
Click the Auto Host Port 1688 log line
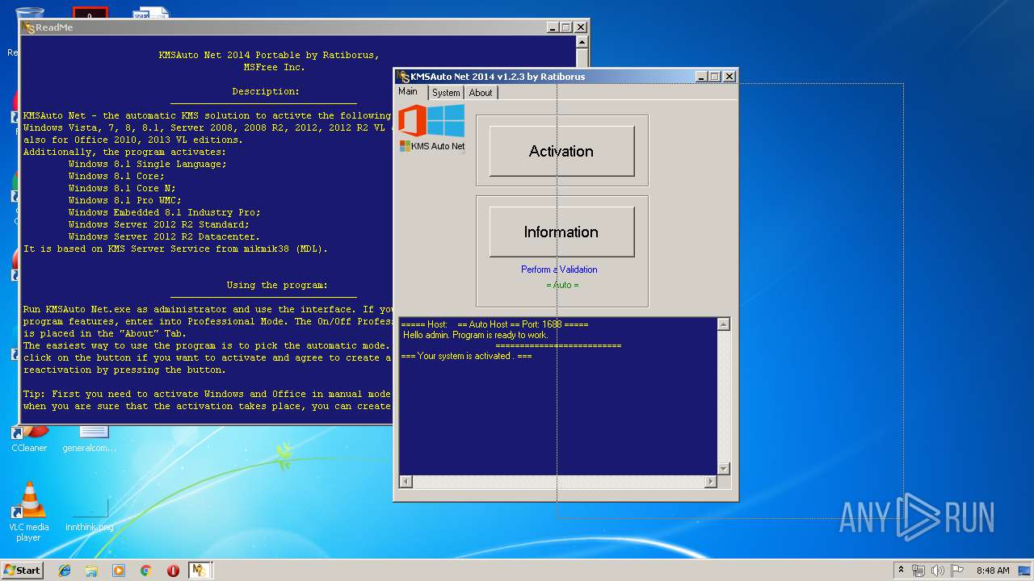tap(494, 324)
